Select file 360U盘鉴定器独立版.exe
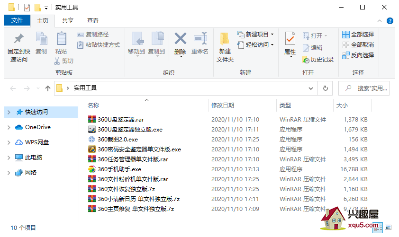Screen dimensions: 399x237 click(x=130, y=129)
